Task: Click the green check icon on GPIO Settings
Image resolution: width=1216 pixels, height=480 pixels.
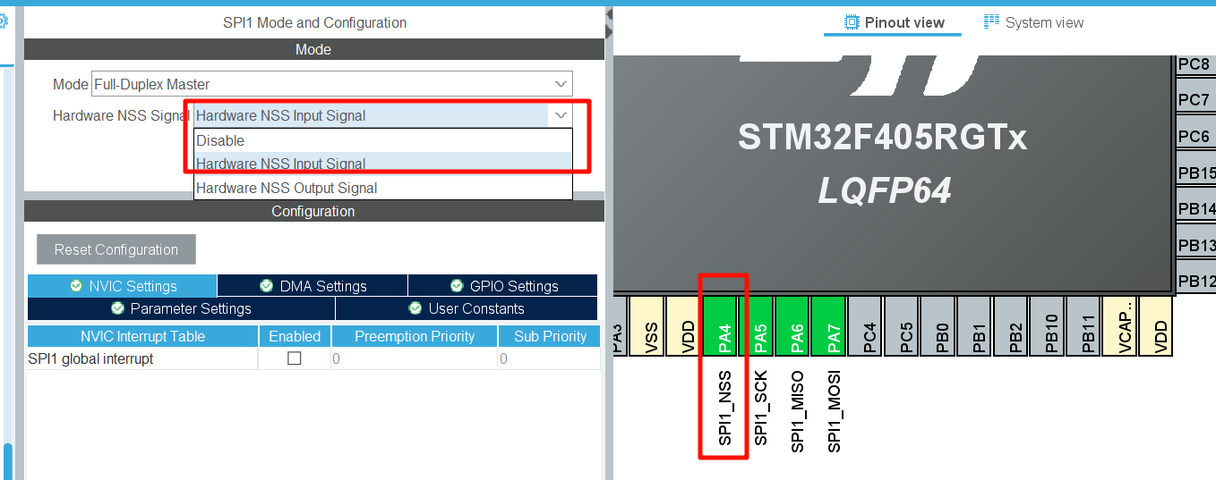Action: pos(456,286)
